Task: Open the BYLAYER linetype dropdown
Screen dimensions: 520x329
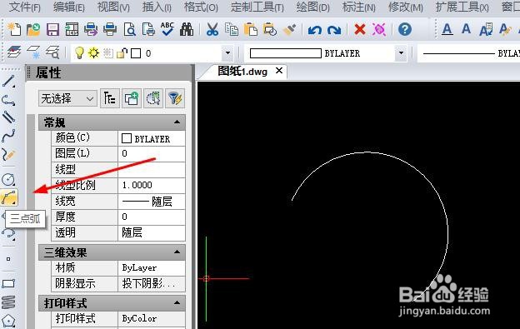Action: (x=468, y=53)
